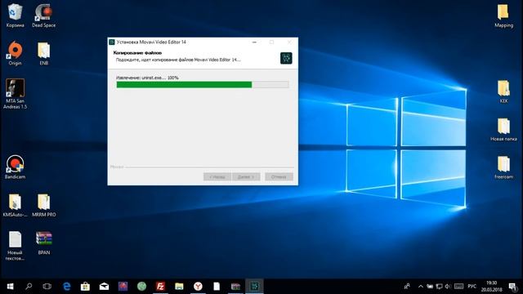The image size is (523, 294).
Task: Switch to the Movavi installer taskbar button
Action: pyautogui.click(x=254, y=287)
